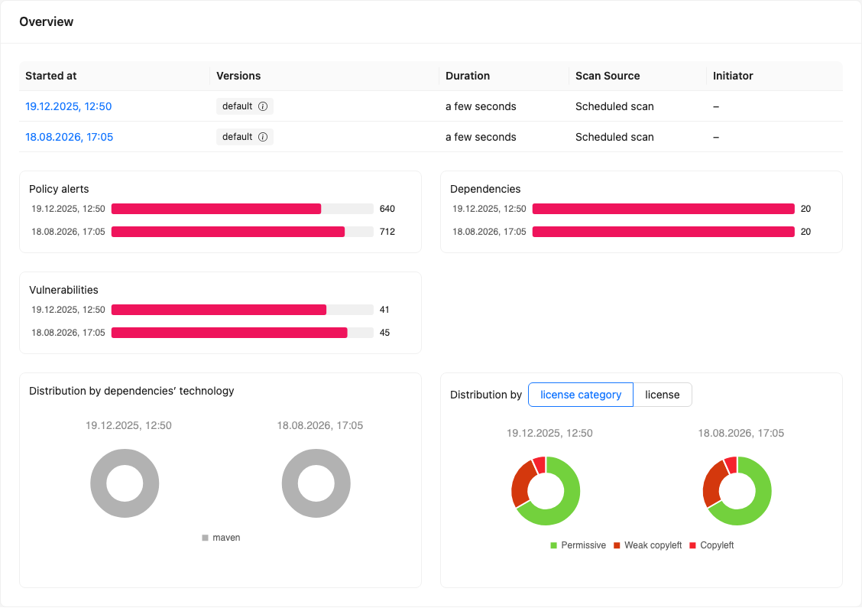Open the 18.08.2026, 17:05 scan link
Screen dimensions: 862x608
[x=70, y=137]
